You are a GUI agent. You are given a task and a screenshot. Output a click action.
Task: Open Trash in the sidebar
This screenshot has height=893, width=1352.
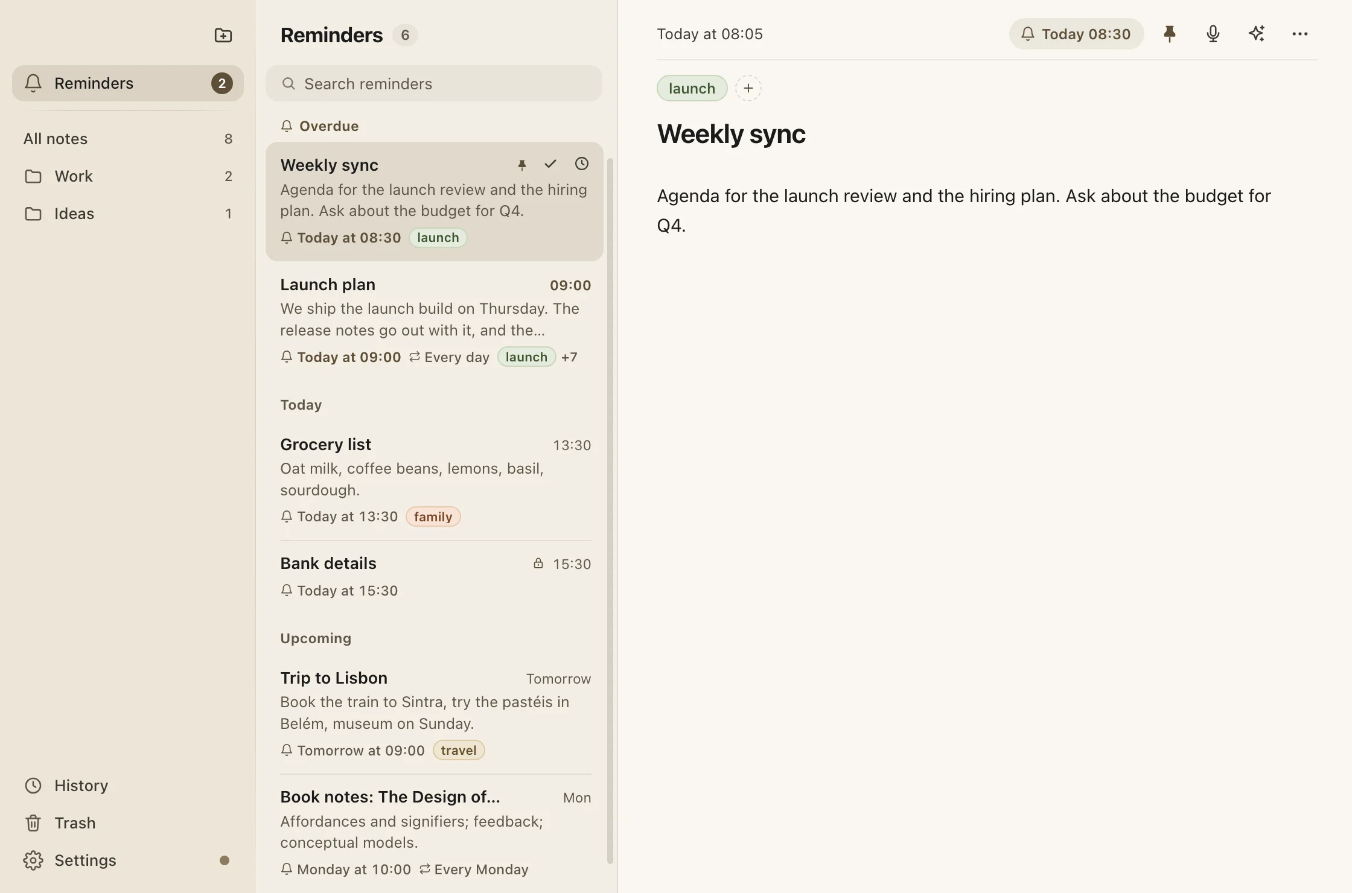[x=128, y=823]
